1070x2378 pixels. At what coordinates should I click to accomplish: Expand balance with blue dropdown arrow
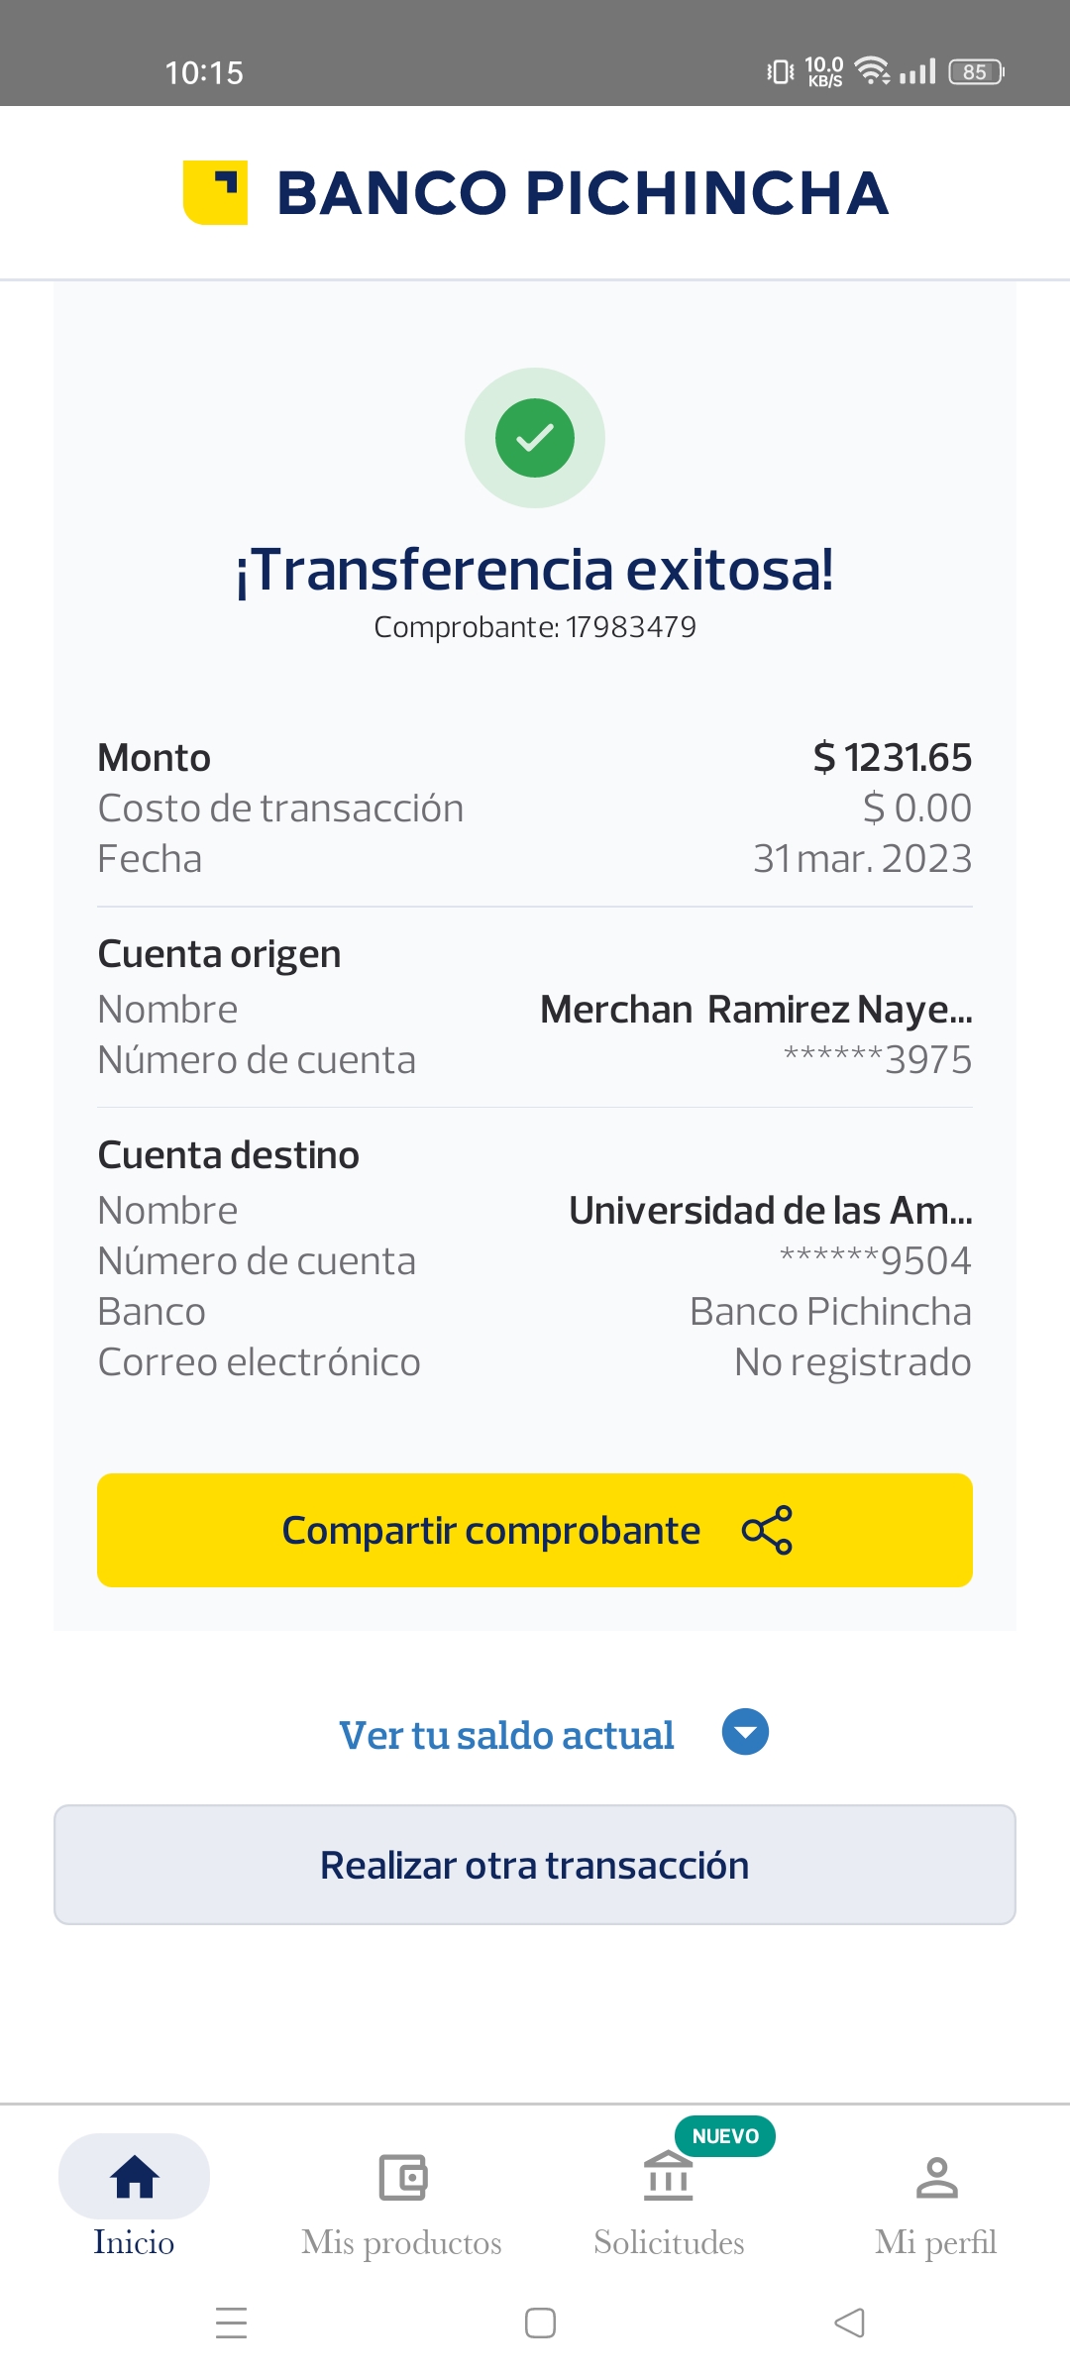tap(745, 1732)
